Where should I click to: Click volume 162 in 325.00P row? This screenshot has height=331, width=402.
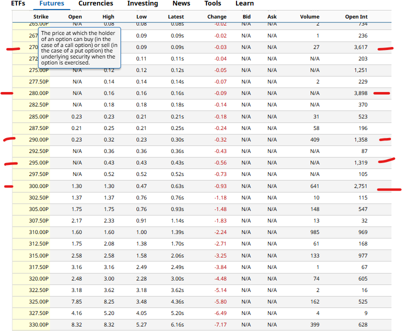click(x=315, y=302)
